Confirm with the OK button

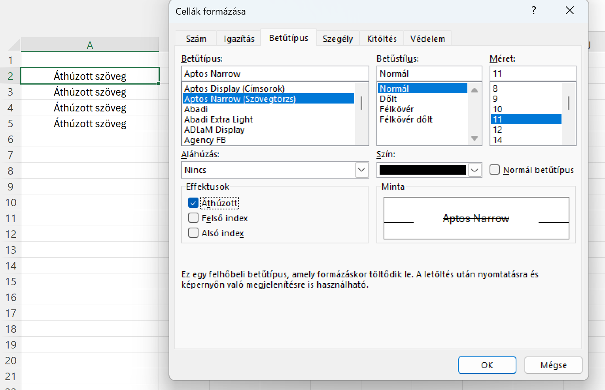(x=487, y=365)
